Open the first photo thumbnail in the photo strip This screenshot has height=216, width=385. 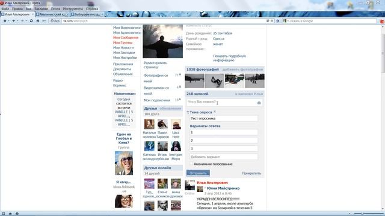194,81
